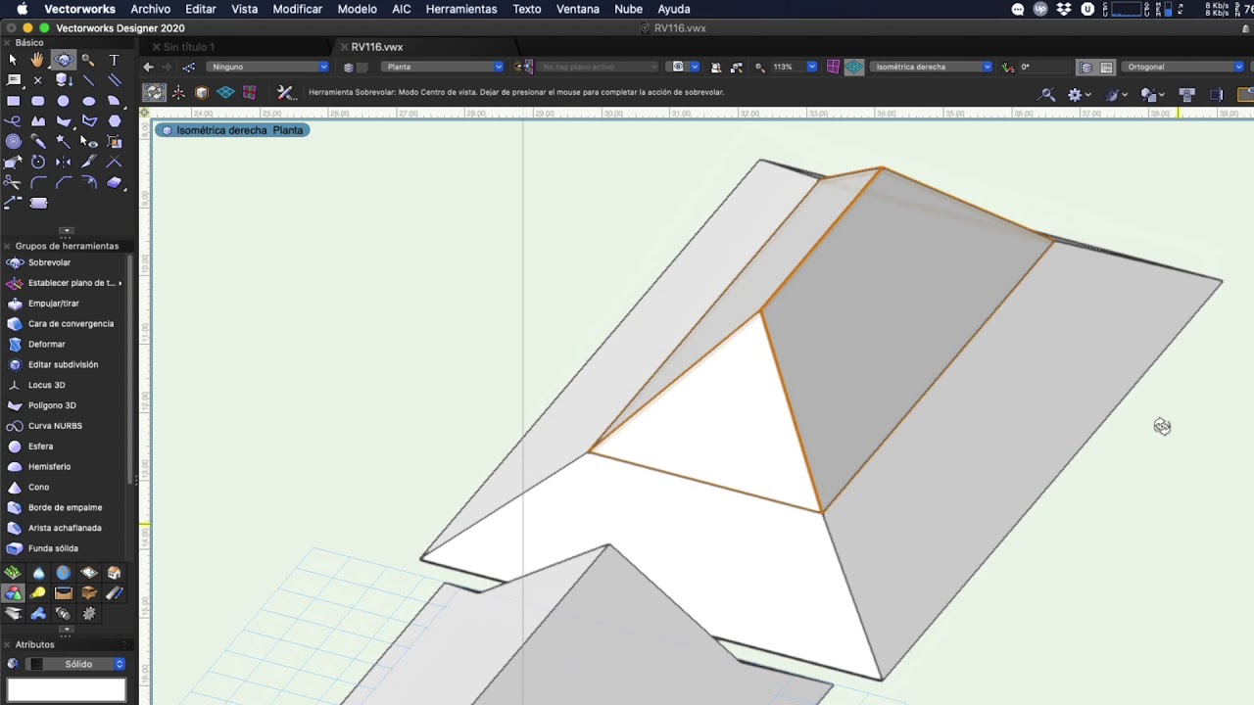The width and height of the screenshot is (1254, 705).
Task: Switch to the Sin título 1 tab
Action: coord(189,47)
